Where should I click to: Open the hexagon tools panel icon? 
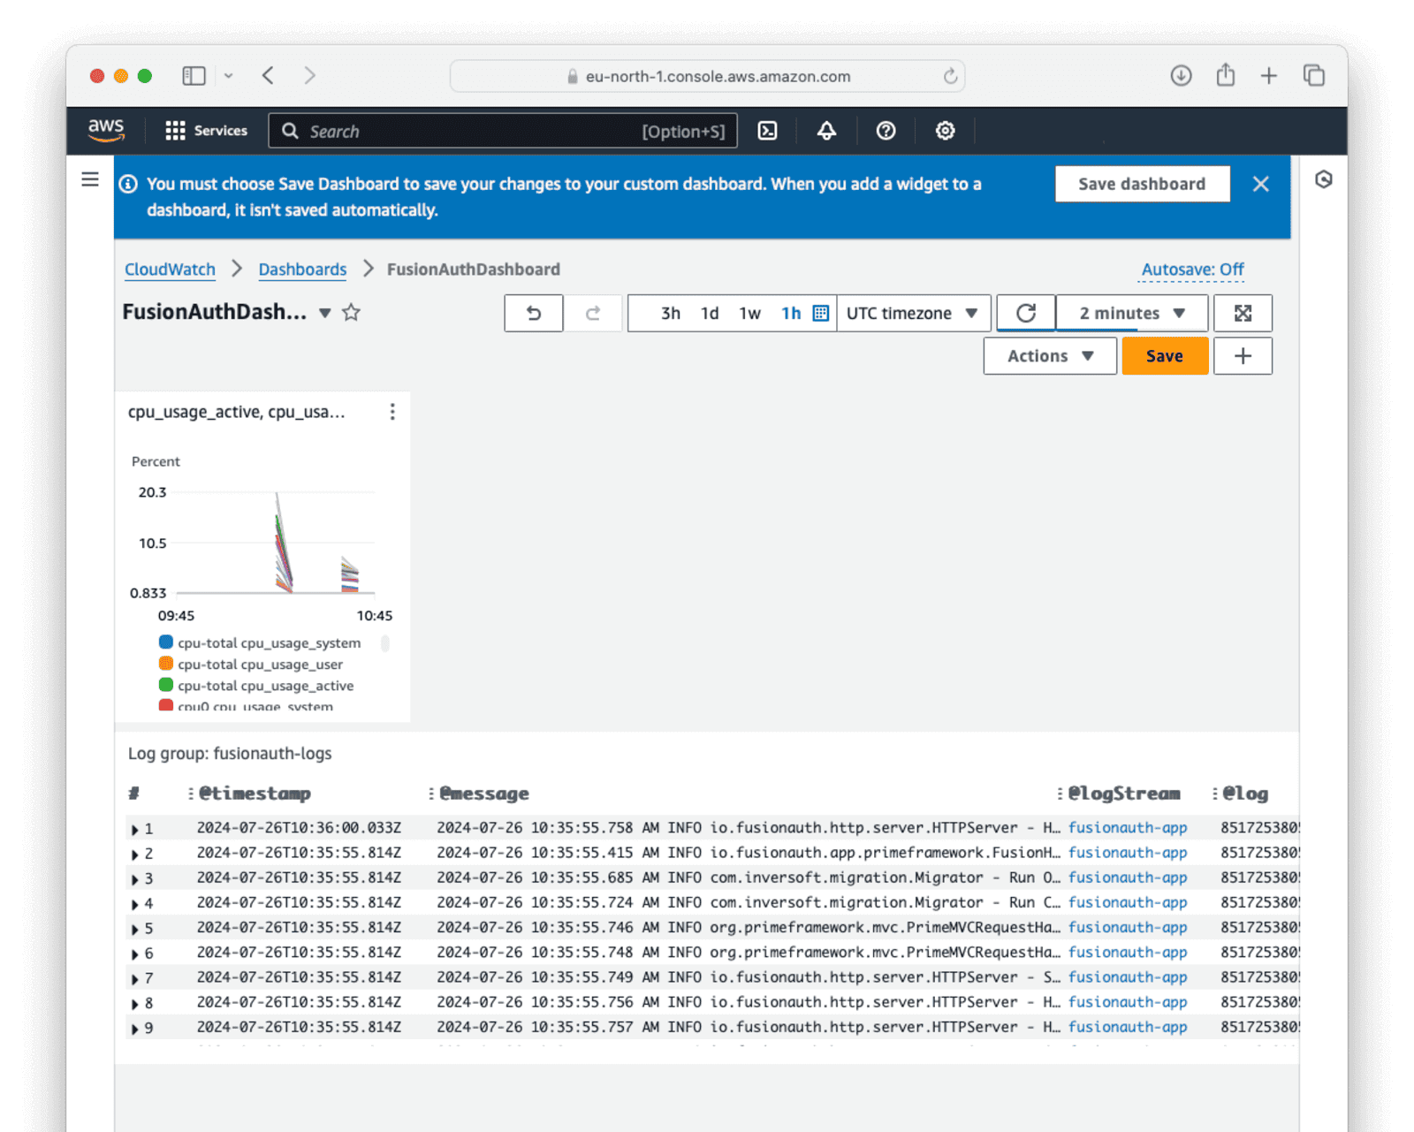(1323, 179)
